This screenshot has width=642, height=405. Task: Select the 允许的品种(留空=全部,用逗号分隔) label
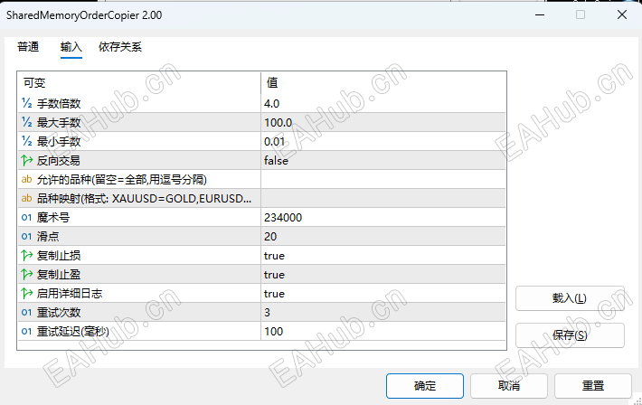pyautogui.click(x=122, y=179)
